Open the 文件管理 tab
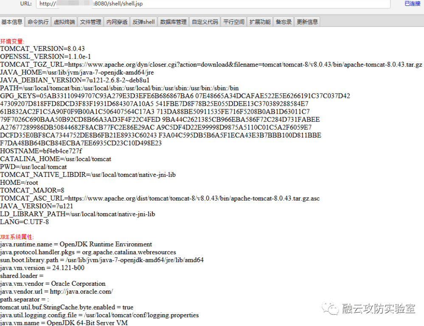This screenshot has width=424, height=326. [x=91, y=22]
